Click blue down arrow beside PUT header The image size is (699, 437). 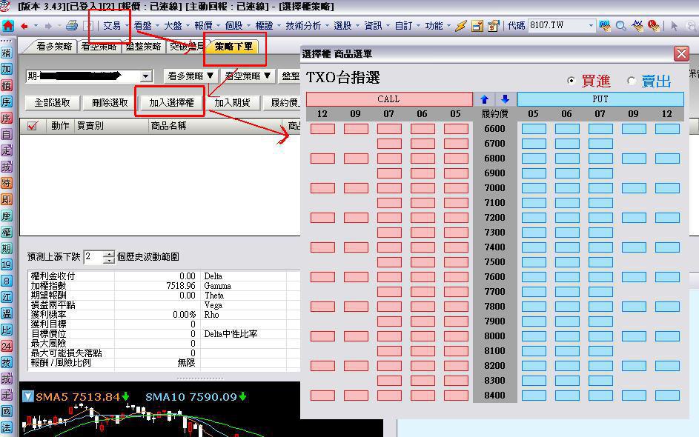coord(505,99)
